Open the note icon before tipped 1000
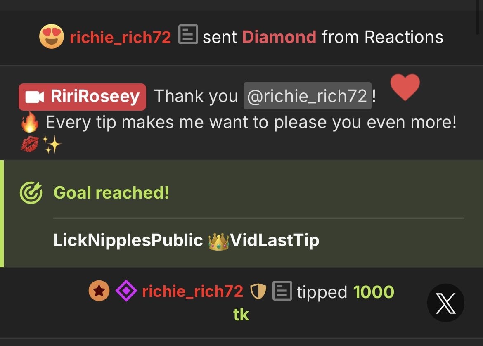 [282, 291]
